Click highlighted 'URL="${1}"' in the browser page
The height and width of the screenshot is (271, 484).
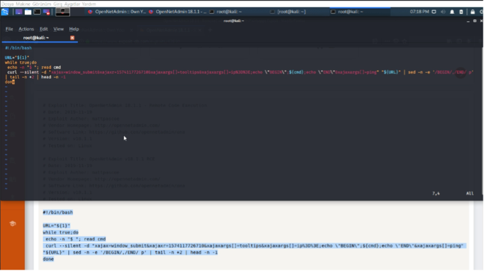[x=56, y=226]
